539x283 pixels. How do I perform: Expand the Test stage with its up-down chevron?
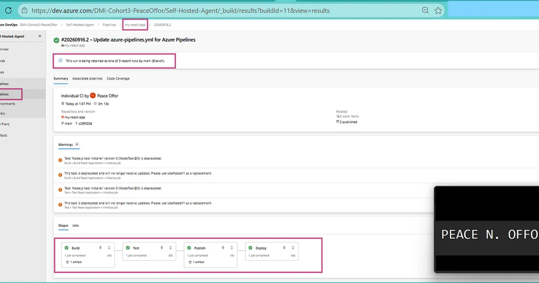(170, 248)
